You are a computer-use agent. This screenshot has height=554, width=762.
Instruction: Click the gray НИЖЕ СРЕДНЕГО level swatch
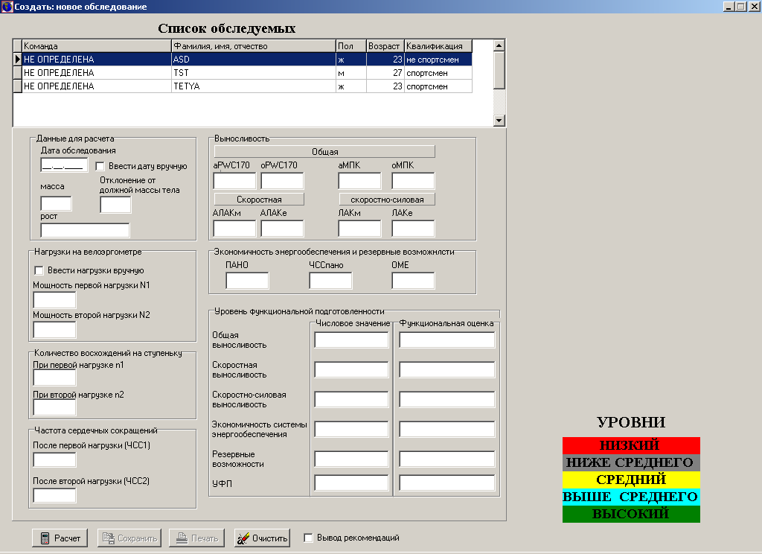tap(631, 462)
